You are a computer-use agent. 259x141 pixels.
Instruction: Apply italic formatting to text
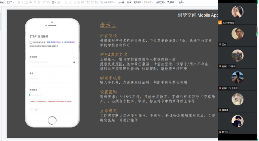pos(22,2)
